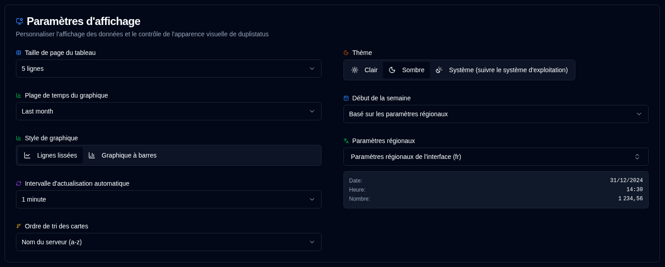The height and width of the screenshot is (267, 665).
Task: Click the chevron on Nom du serveur dropdown
Action: [x=312, y=242]
